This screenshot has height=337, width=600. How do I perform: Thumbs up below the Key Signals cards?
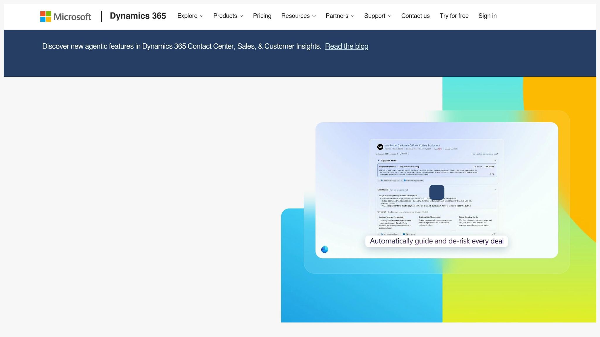pyautogui.click(x=492, y=234)
